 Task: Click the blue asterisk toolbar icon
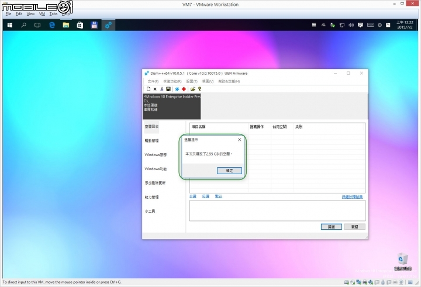(x=177, y=89)
